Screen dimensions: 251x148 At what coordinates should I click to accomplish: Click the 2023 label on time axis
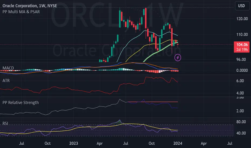pyautogui.click(x=74, y=143)
